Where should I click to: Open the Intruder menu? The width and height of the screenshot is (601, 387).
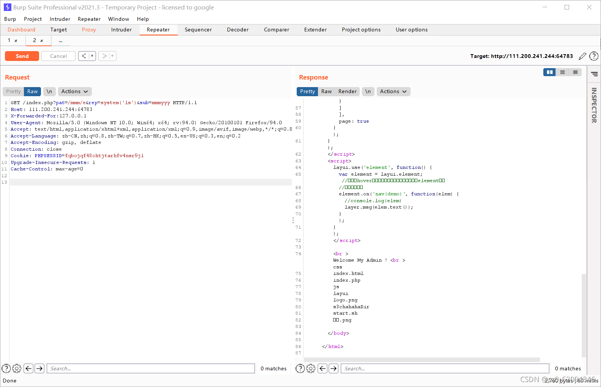pos(60,19)
